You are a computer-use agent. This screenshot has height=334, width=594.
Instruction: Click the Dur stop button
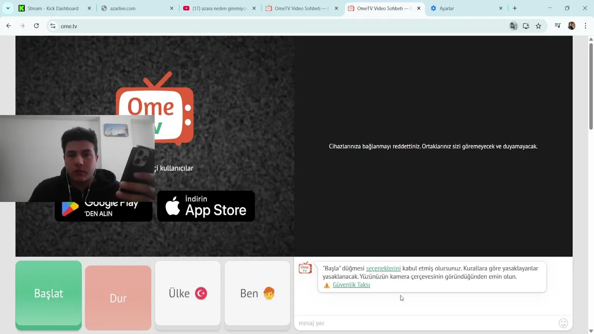pos(118,298)
